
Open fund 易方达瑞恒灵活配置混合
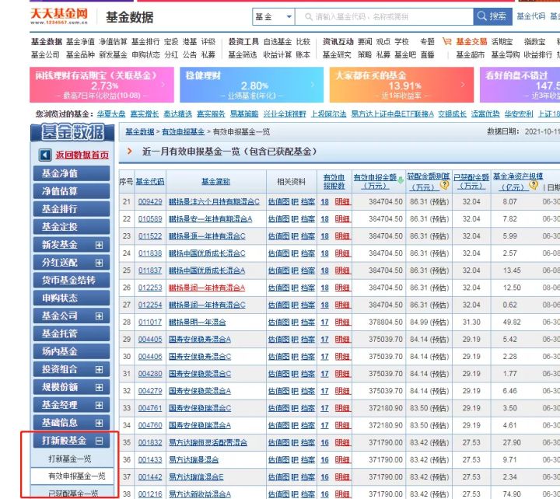[208, 442]
